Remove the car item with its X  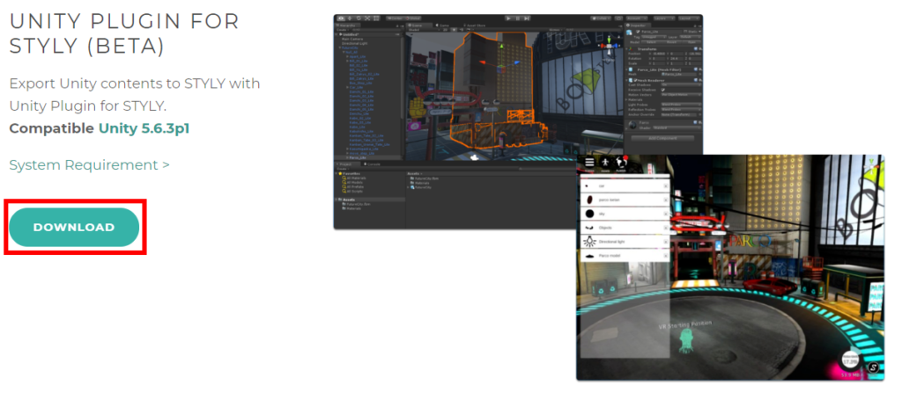click(666, 186)
